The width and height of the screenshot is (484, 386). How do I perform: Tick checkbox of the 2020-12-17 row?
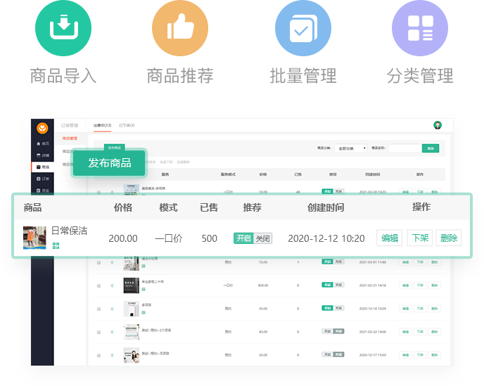tap(98, 356)
